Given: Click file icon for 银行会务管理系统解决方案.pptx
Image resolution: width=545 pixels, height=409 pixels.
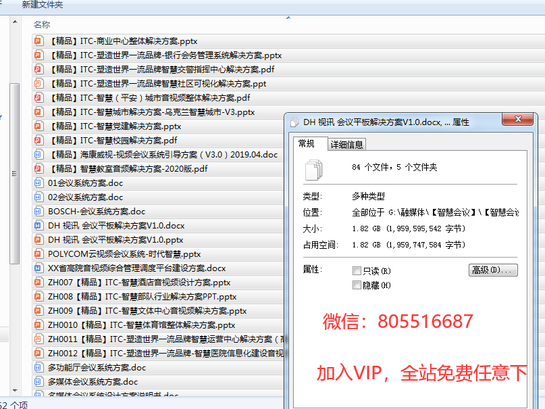Looking at the screenshot, I should point(38,55).
